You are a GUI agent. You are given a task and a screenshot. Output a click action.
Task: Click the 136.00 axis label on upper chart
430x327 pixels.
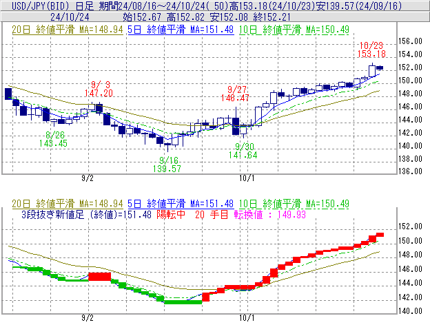410,171
